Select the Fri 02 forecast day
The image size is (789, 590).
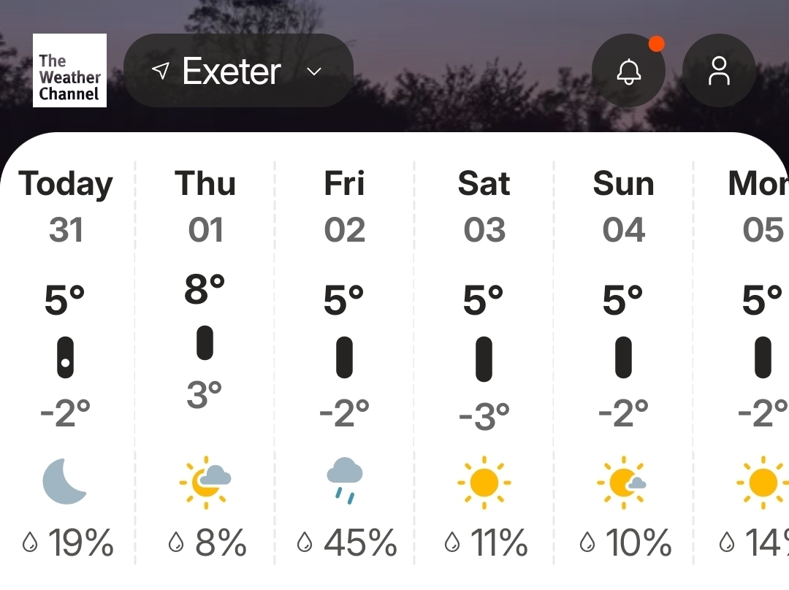(x=344, y=207)
